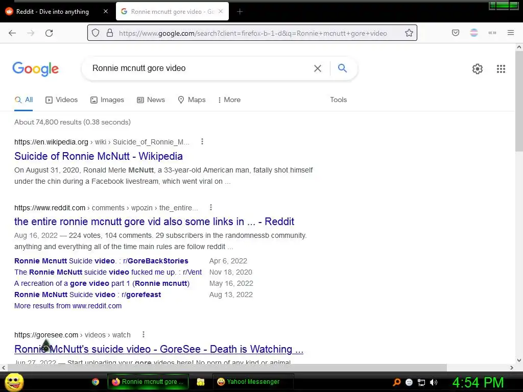The image size is (523, 392).
Task: Open the Wikipedia result title link
Action: 99,156
